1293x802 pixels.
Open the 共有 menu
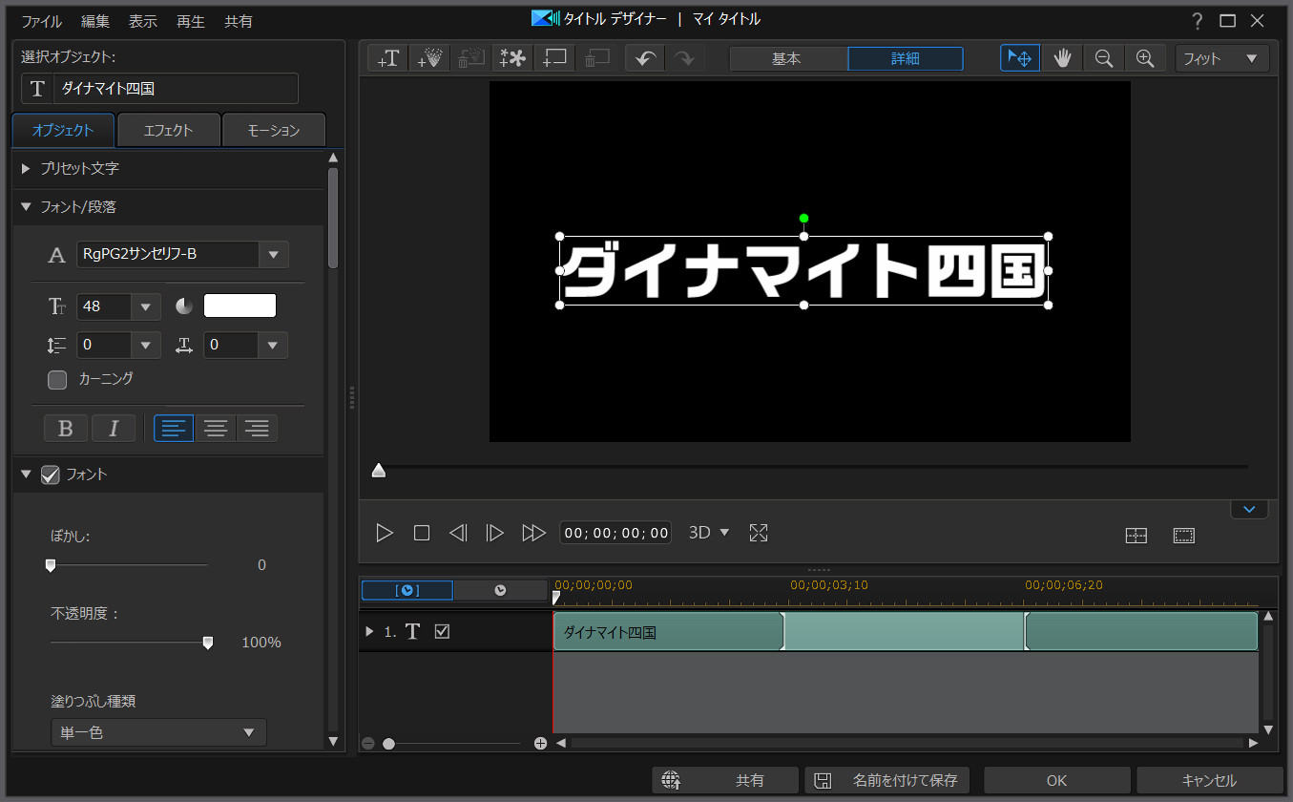(239, 21)
